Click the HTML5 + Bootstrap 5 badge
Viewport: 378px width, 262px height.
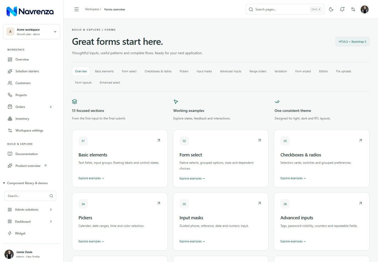coord(352,42)
